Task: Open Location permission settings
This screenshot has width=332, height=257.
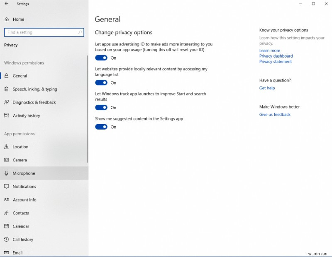Action: click(x=21, y=147)
